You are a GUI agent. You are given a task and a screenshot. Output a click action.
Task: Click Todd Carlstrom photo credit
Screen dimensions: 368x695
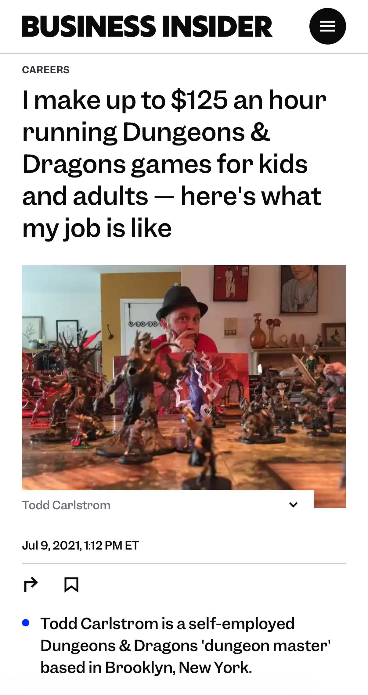point(66,505)
